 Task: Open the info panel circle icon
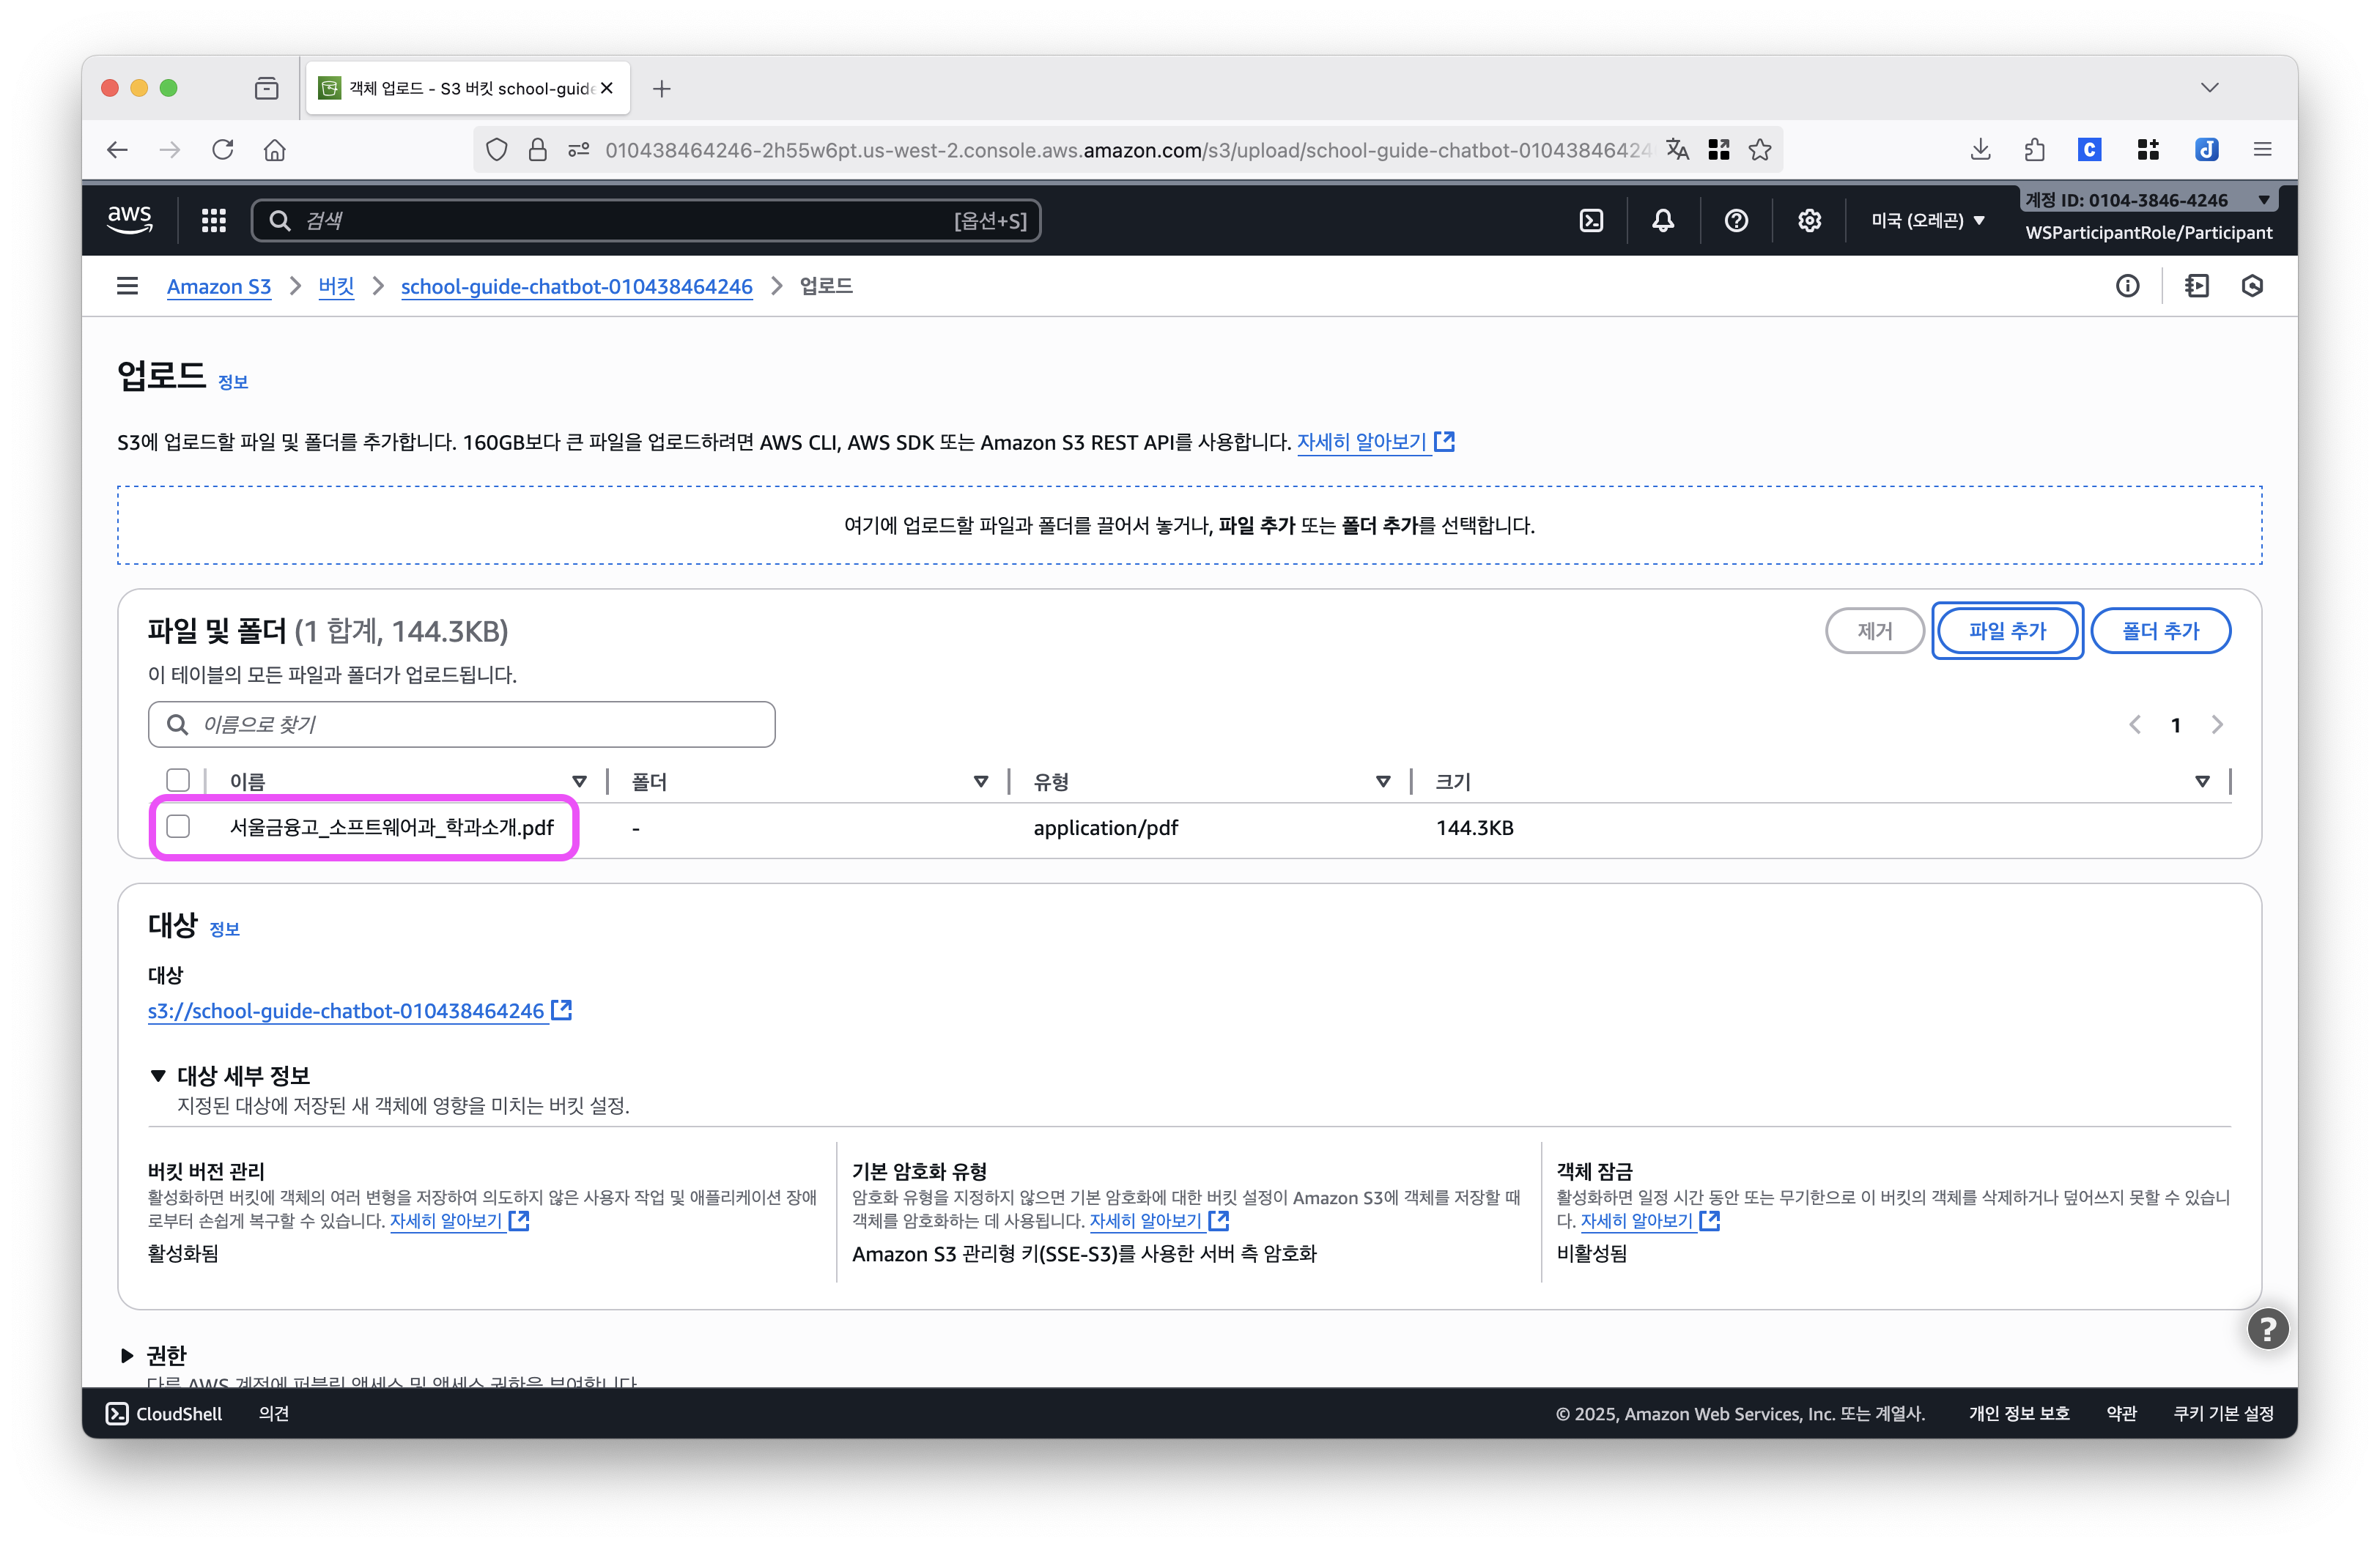(x=2127, y=287)
